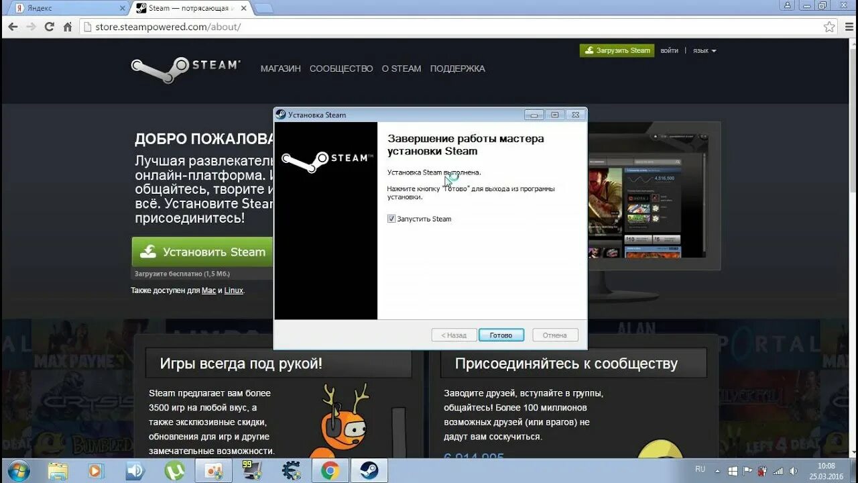This screenshot has height=483, width=858.
Task: Open the О STEAM menu item
Action: [402, 68]
